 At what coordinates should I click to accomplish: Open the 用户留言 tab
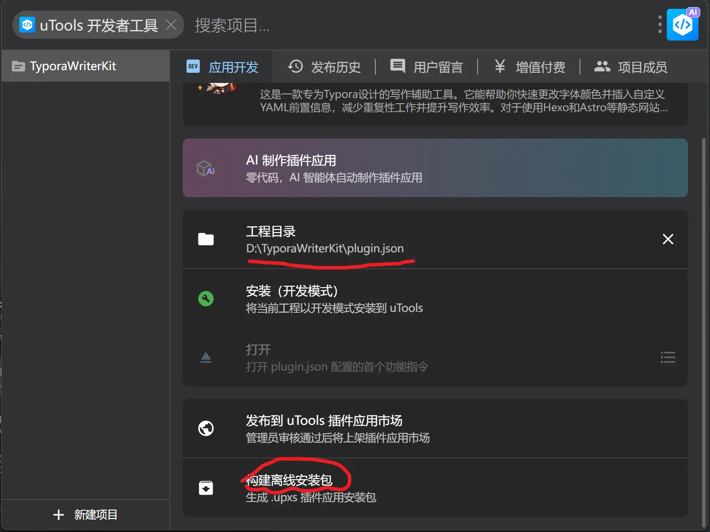click(x=426, y=67)
